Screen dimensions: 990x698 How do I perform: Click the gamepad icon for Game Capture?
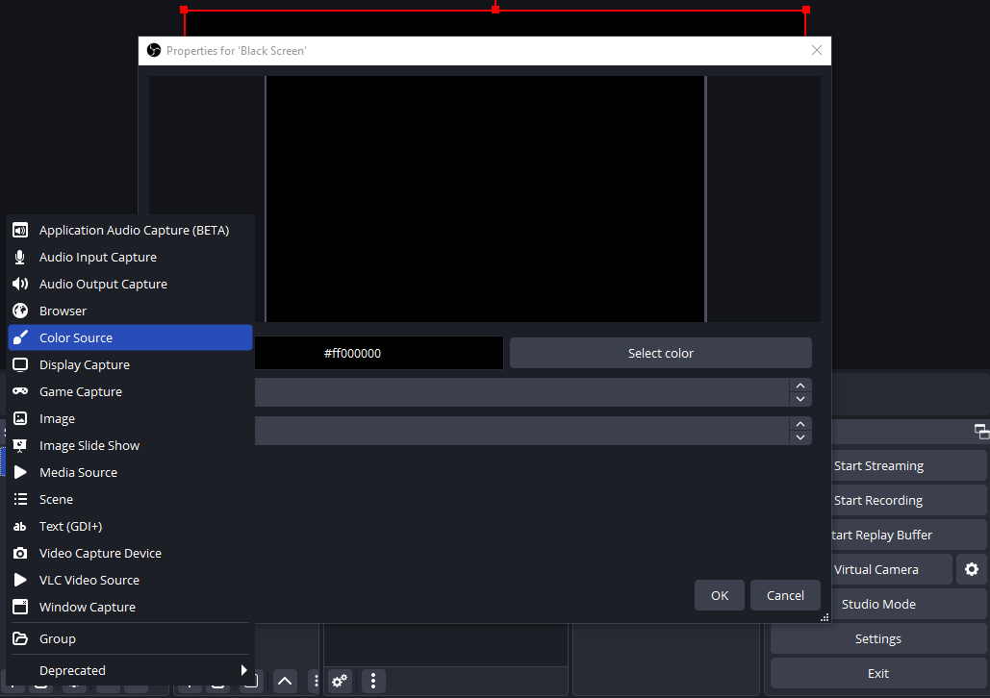tap(20, 391)
